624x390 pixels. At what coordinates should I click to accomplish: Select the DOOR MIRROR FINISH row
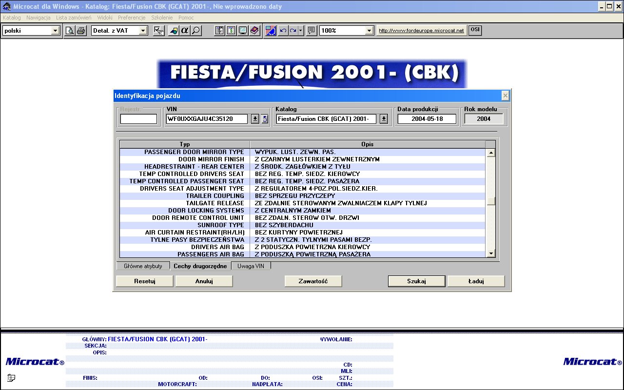tap(303, 159)
